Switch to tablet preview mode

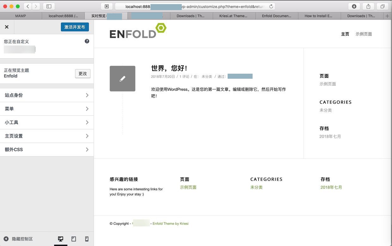coord(74,239)
